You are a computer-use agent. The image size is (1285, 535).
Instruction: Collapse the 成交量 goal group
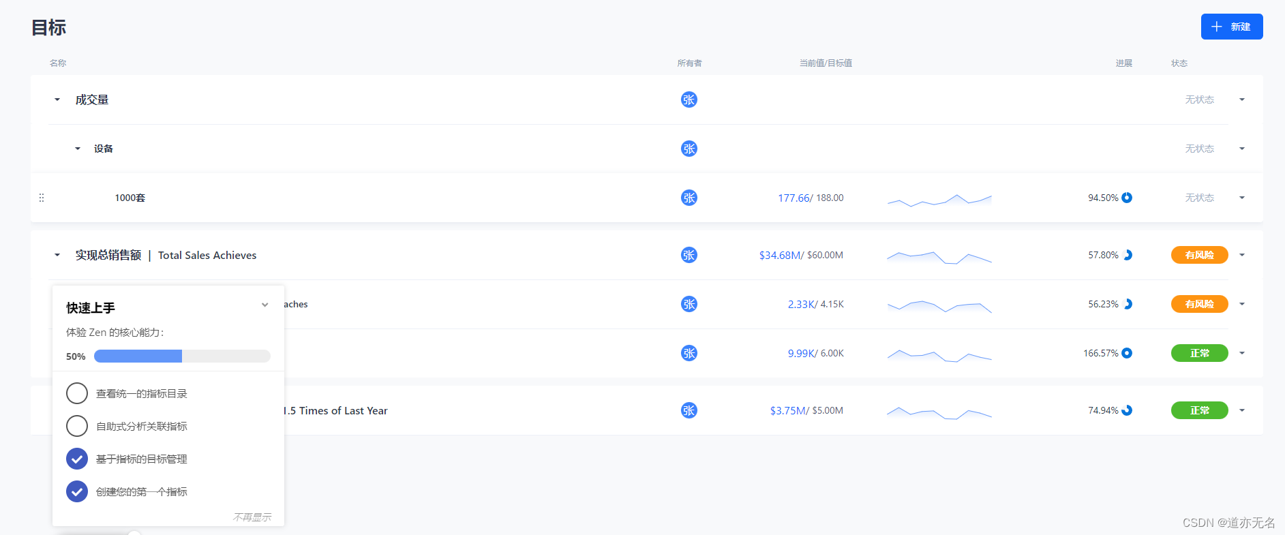(x=57, y=100)
